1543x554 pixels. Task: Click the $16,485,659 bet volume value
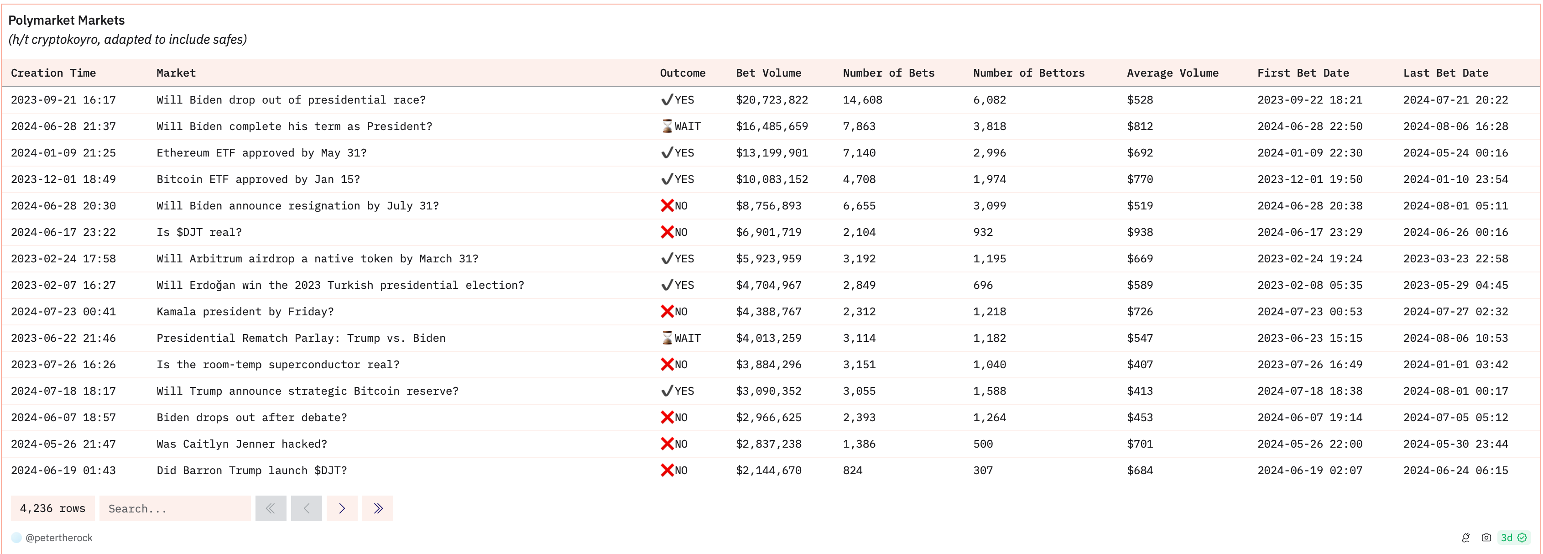pyautogui.click(x=772, y=126)
